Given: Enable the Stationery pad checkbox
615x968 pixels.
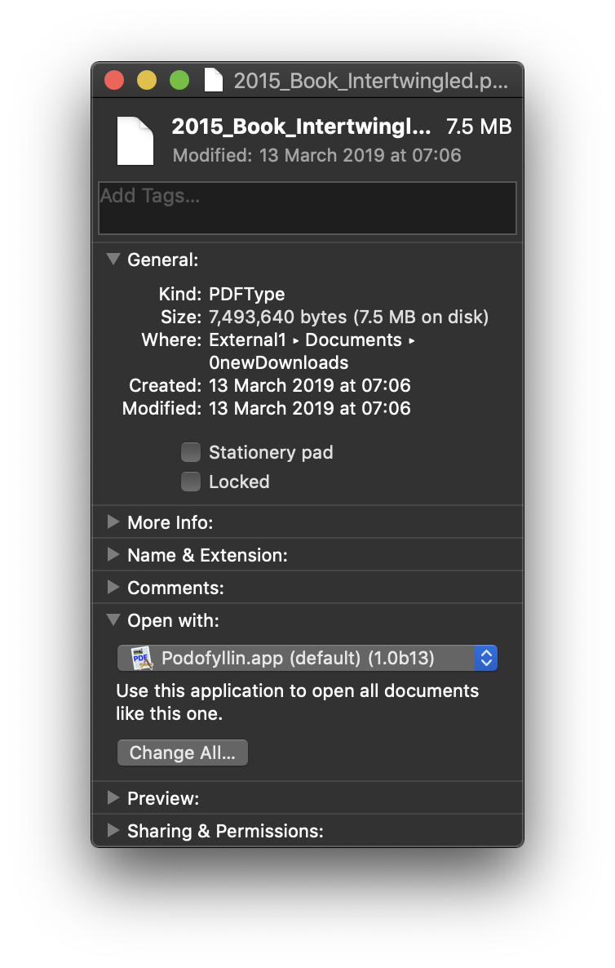Looking at the screenshot, I should point(191,452).
